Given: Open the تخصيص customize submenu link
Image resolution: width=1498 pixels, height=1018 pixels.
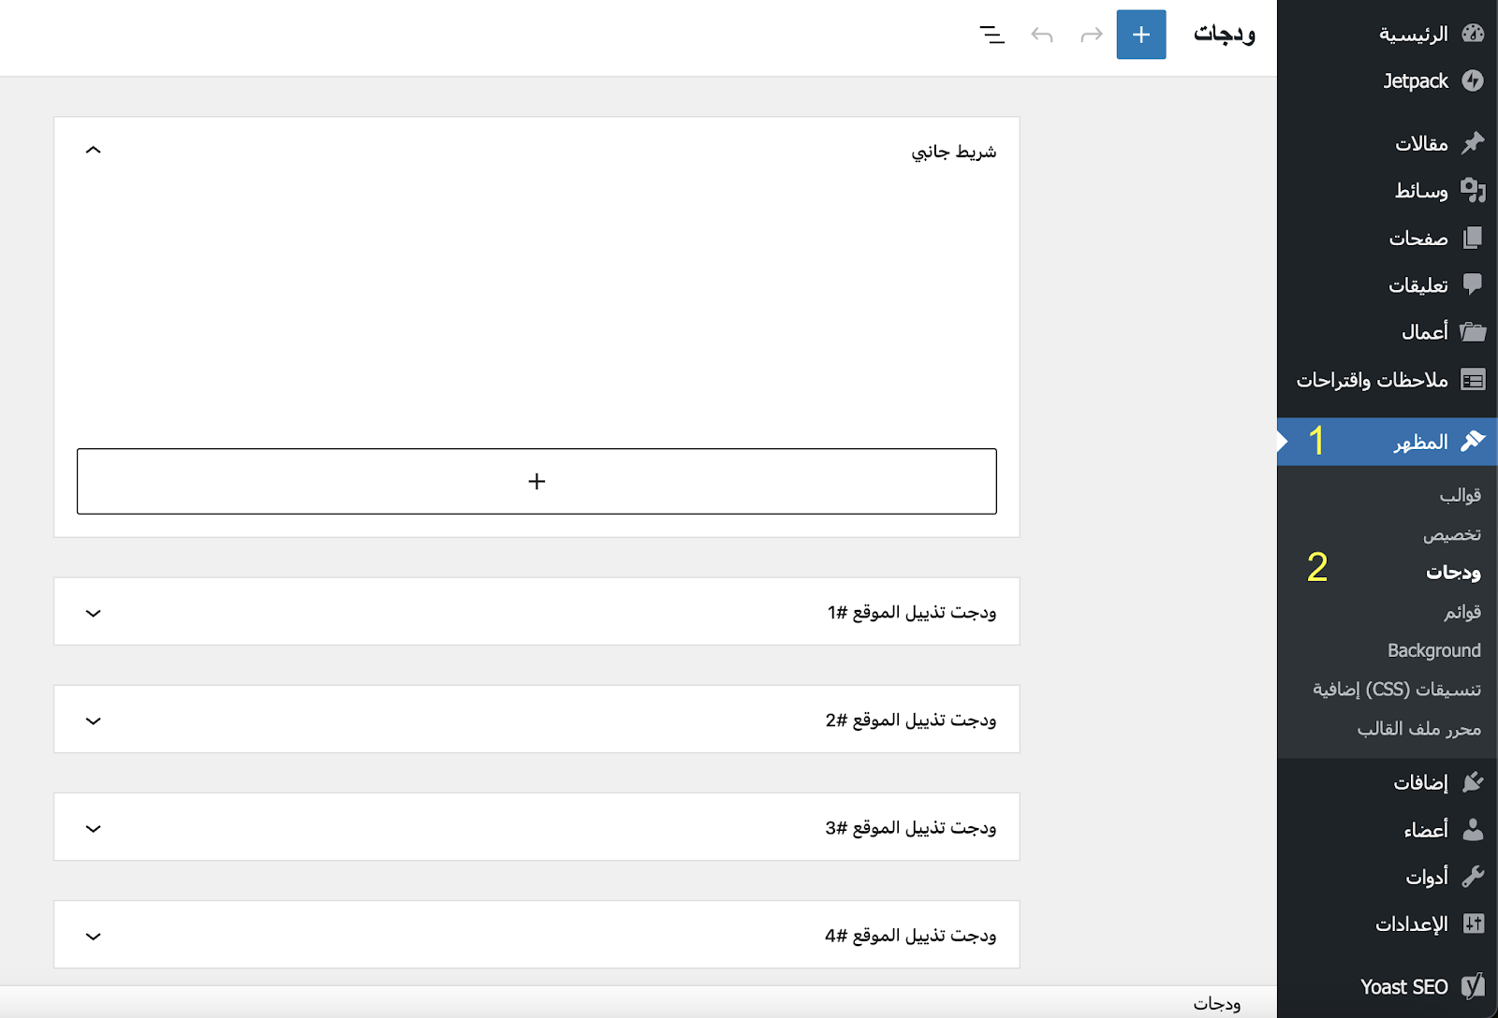Looking at the screenshot, I should [x=1451, y=534].
